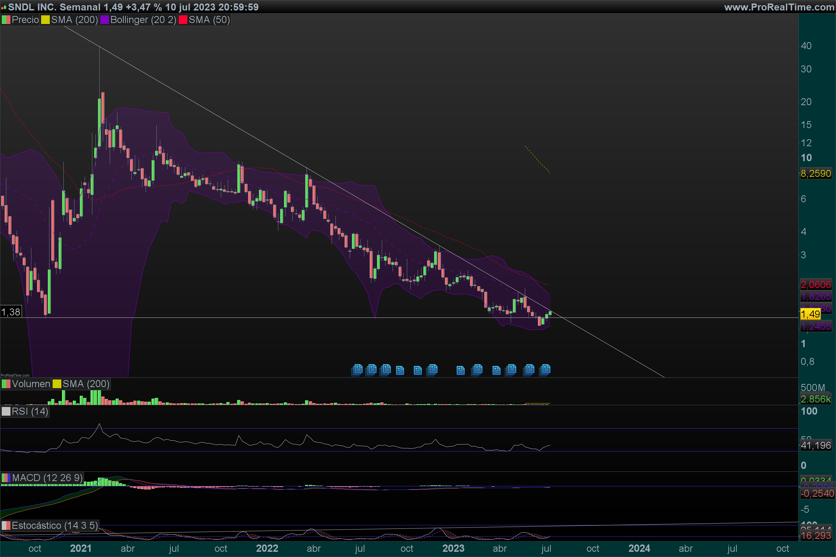Click single-page news icon above 2023 label

pyautogui.click(x=460, y=370)
